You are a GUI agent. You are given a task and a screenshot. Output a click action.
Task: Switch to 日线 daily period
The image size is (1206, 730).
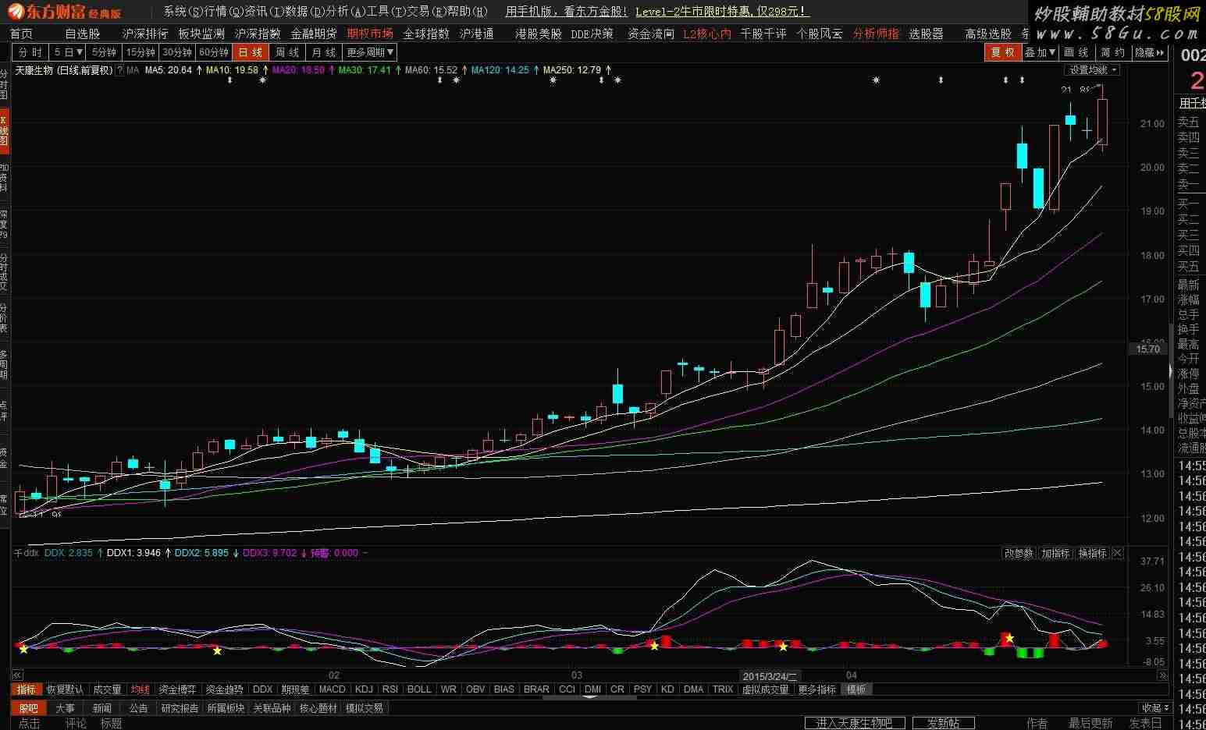[251, 52]
